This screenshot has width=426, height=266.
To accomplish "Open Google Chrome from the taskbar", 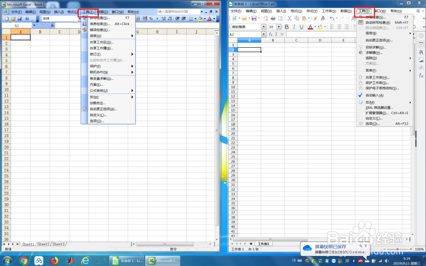I will tap(23, 261).
